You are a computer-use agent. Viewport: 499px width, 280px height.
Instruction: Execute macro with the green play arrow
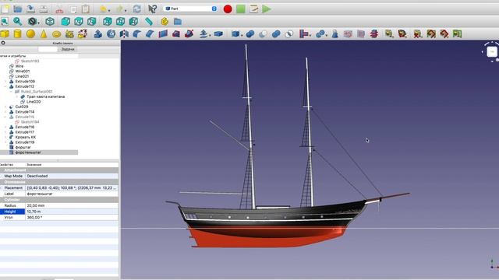(267, 9)
